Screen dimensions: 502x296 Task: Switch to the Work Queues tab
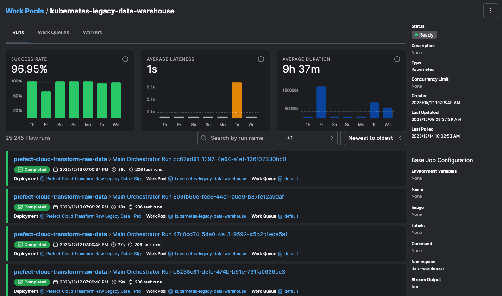(53, 33)
